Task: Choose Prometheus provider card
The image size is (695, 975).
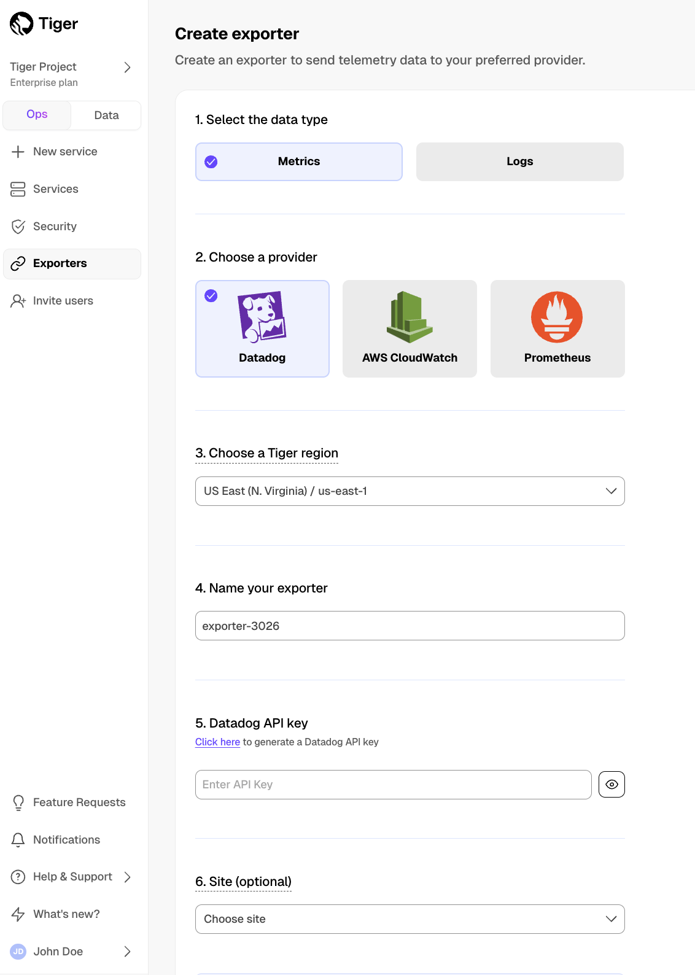Action: pos(557,329)
